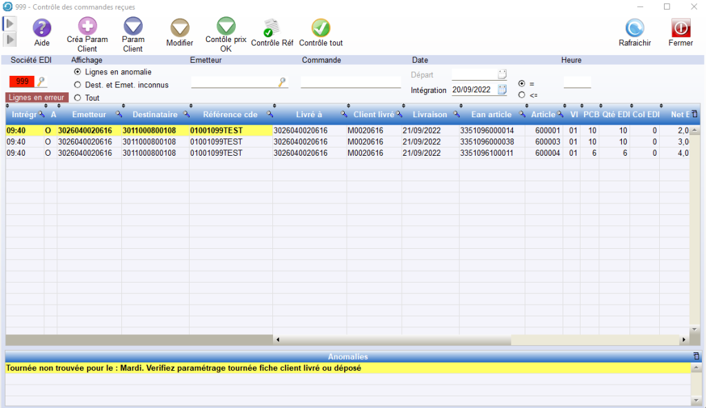706x408 pixels.
Task: Run Contrôle tout validation
Action: pos(321,28)
